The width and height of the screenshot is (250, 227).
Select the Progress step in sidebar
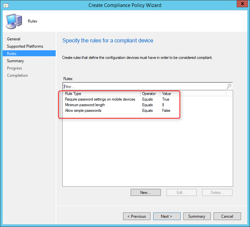(x=14, y=68)
